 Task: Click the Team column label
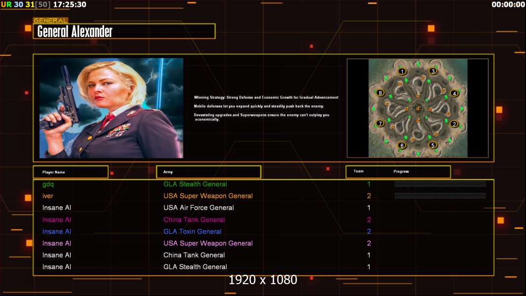click(x=358, y=171)
